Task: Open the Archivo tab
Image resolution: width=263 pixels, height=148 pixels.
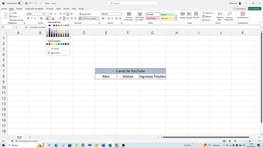Action: (x=4, y=9)
